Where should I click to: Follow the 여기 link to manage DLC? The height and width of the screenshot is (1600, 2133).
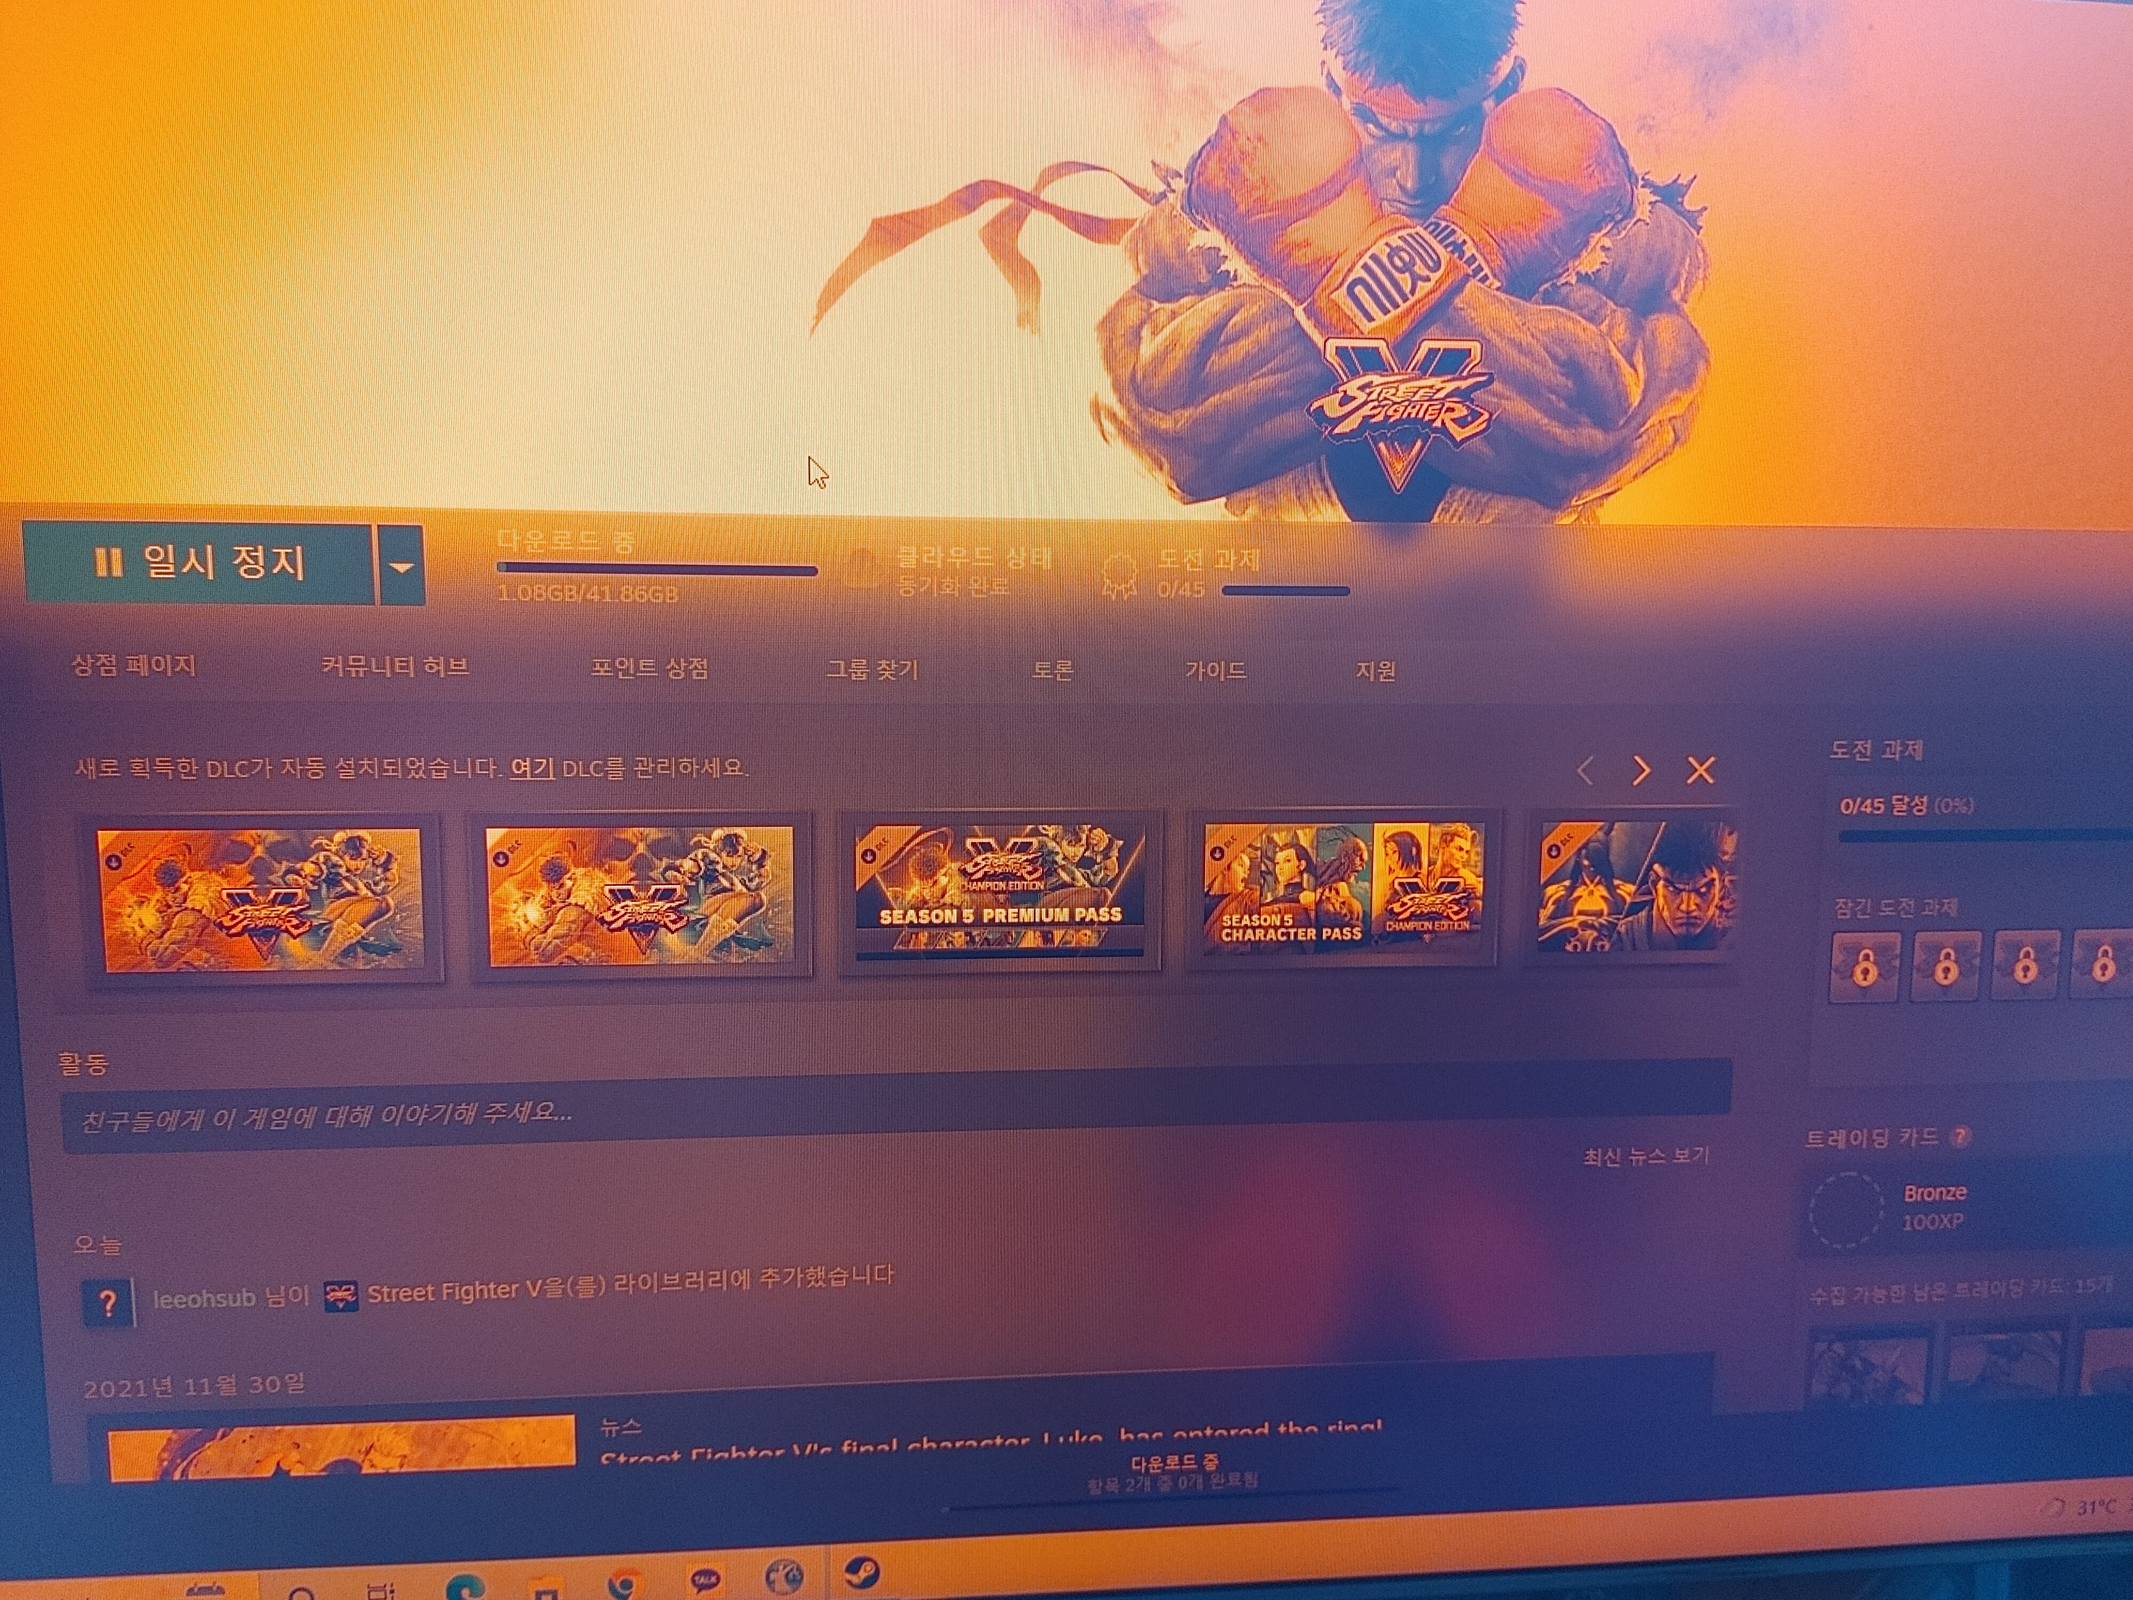(531, 769)
